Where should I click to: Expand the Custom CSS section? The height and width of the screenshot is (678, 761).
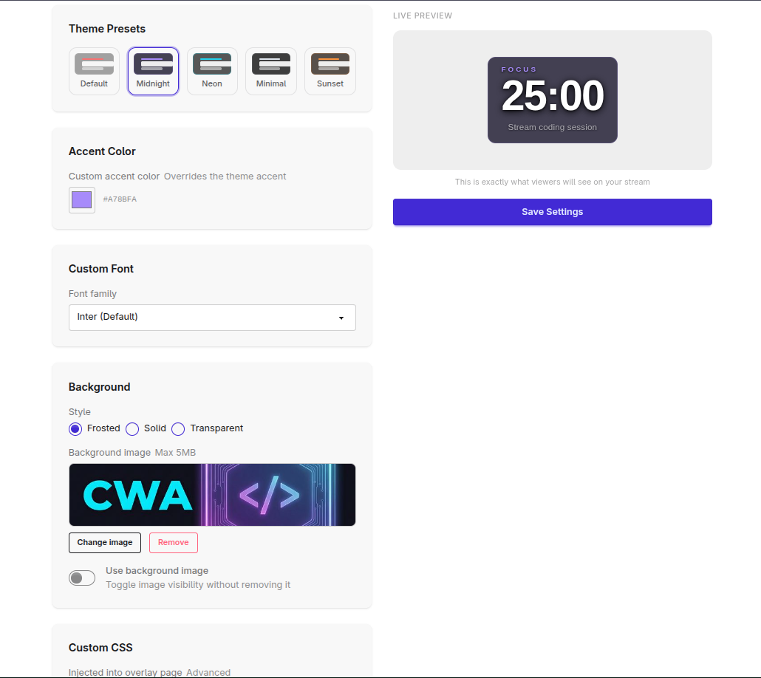click(100, 648)
